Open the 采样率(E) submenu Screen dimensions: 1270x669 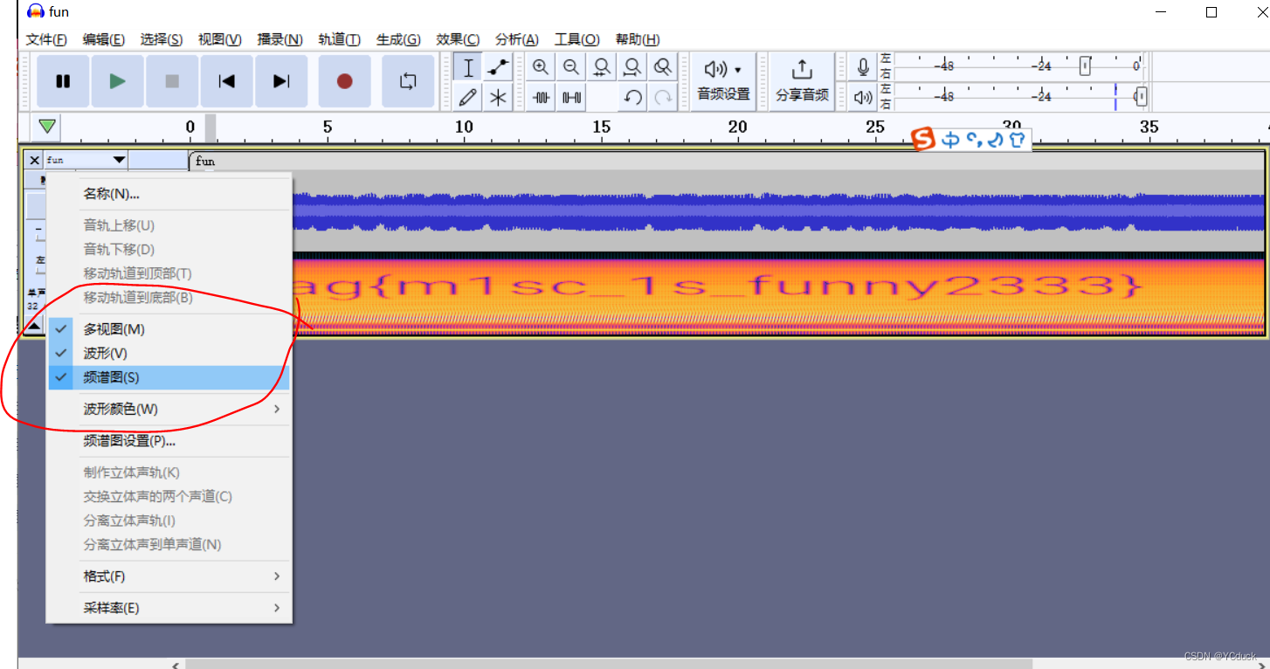(111, 608)
